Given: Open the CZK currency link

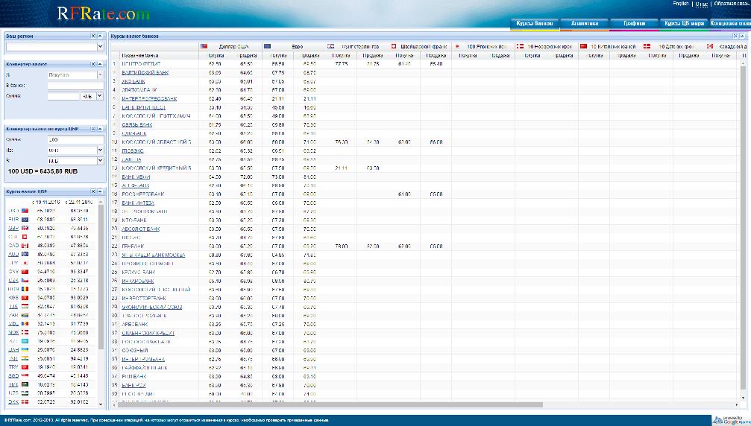Looking at the screenshot, I should [x=13, y=280].
